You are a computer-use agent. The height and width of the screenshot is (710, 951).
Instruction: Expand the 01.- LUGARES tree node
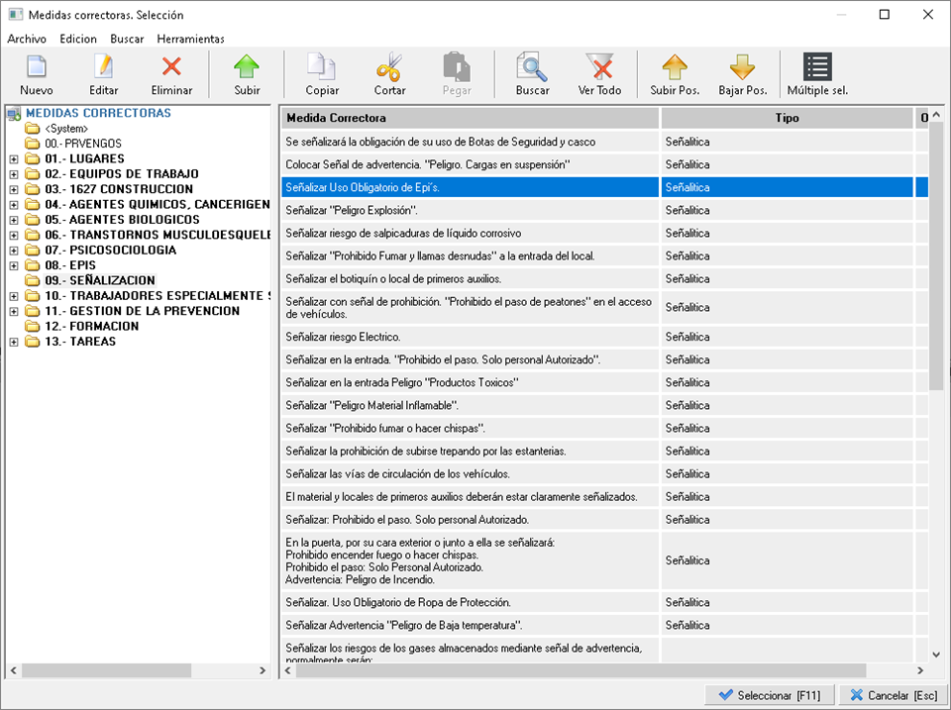tap(14, 158)
